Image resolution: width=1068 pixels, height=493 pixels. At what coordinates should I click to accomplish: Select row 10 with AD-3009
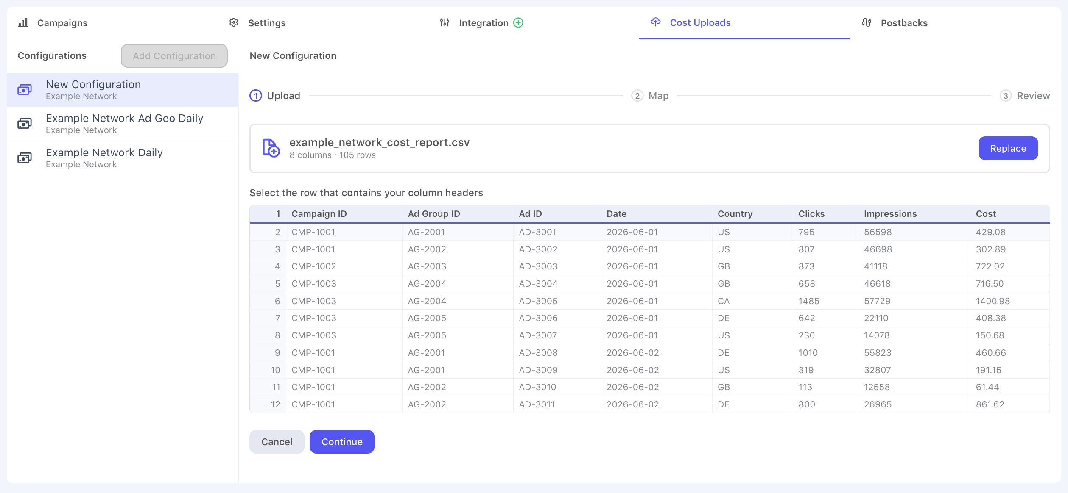point(649,370)
